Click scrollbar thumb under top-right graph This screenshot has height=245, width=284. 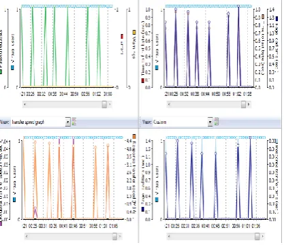tap(243, 104)
